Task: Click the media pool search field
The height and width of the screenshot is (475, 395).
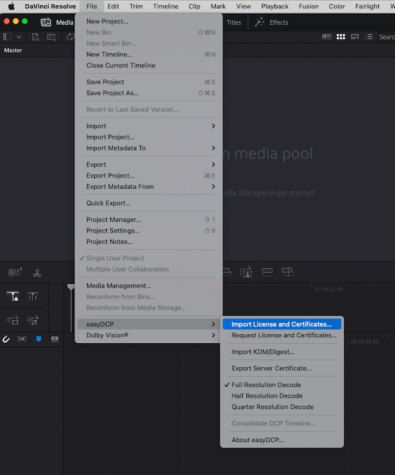Action: click(386, 37)
